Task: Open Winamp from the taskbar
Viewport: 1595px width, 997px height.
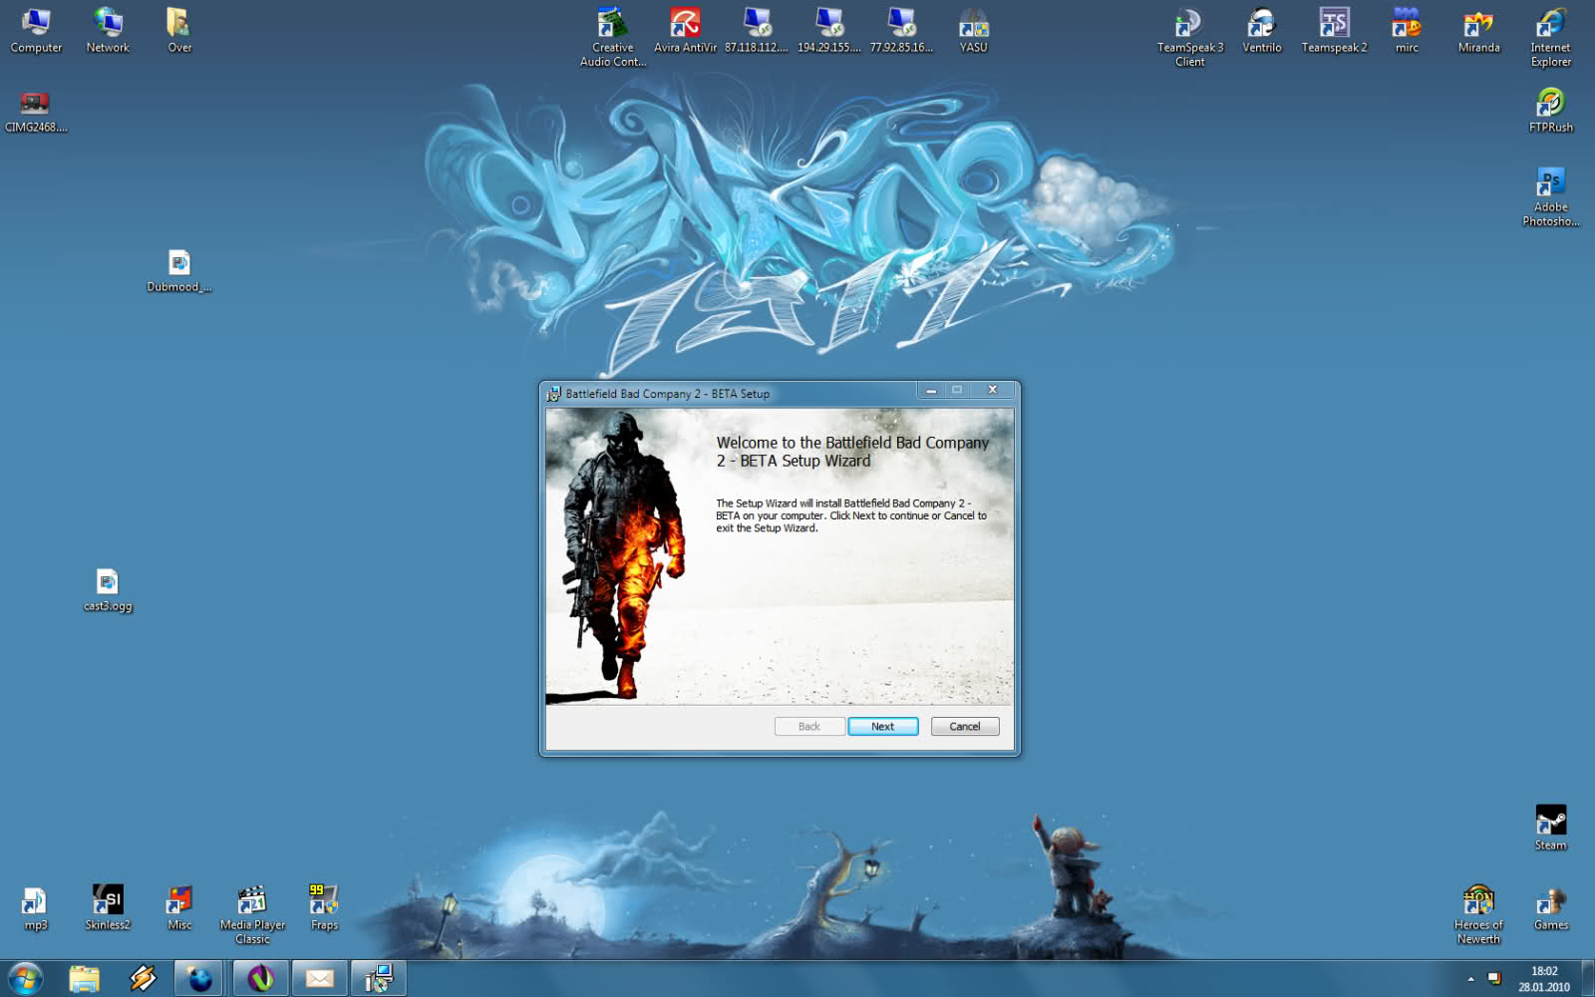Action: tap(143, 979)
